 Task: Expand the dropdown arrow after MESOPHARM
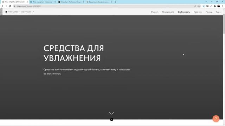tap(33, 12)
